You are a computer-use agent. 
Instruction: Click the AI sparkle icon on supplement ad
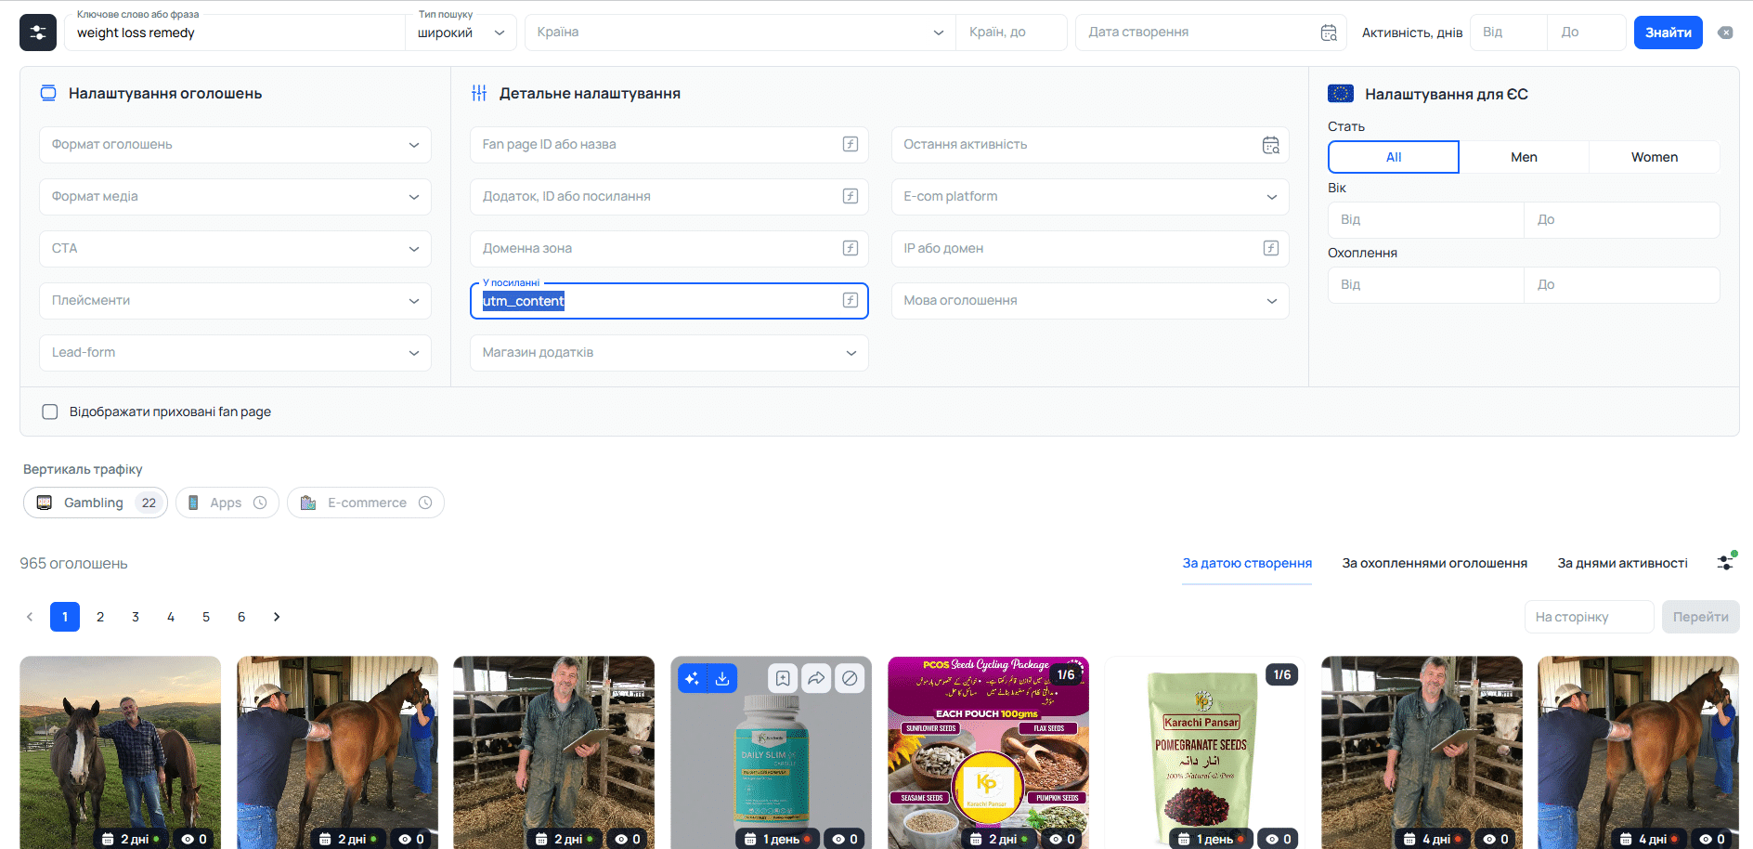coord(693,678)
